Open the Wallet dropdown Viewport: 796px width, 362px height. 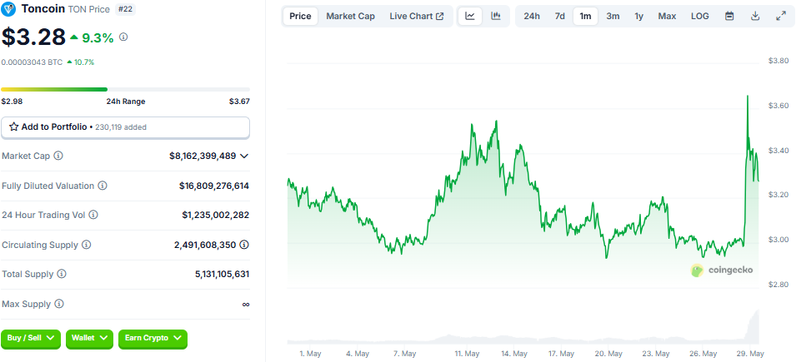90,338
